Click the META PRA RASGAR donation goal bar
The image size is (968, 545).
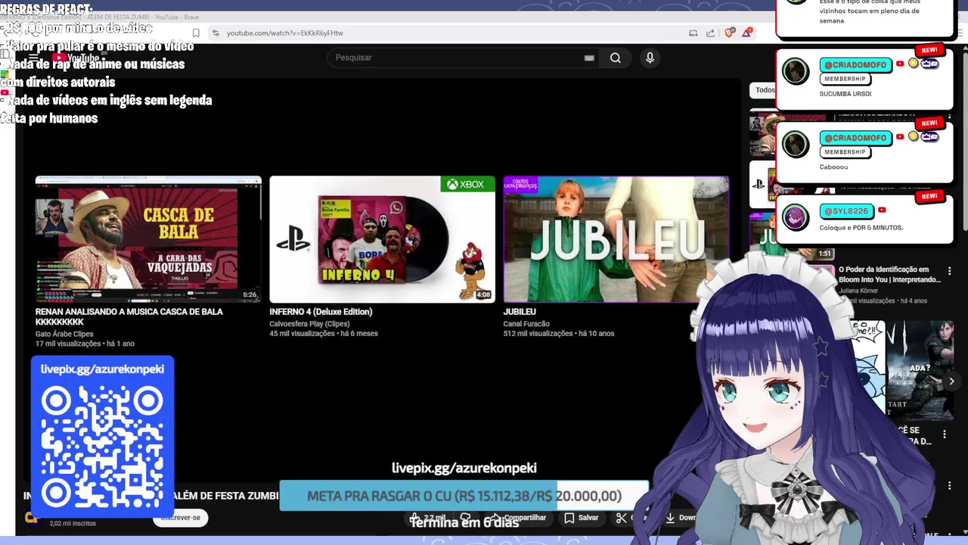tap(464, 496)
